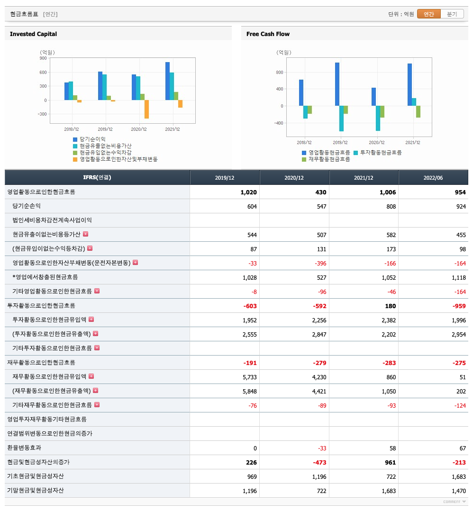Switch to the 분기 tab
The image size is (473, 512).
coord(452,14)
